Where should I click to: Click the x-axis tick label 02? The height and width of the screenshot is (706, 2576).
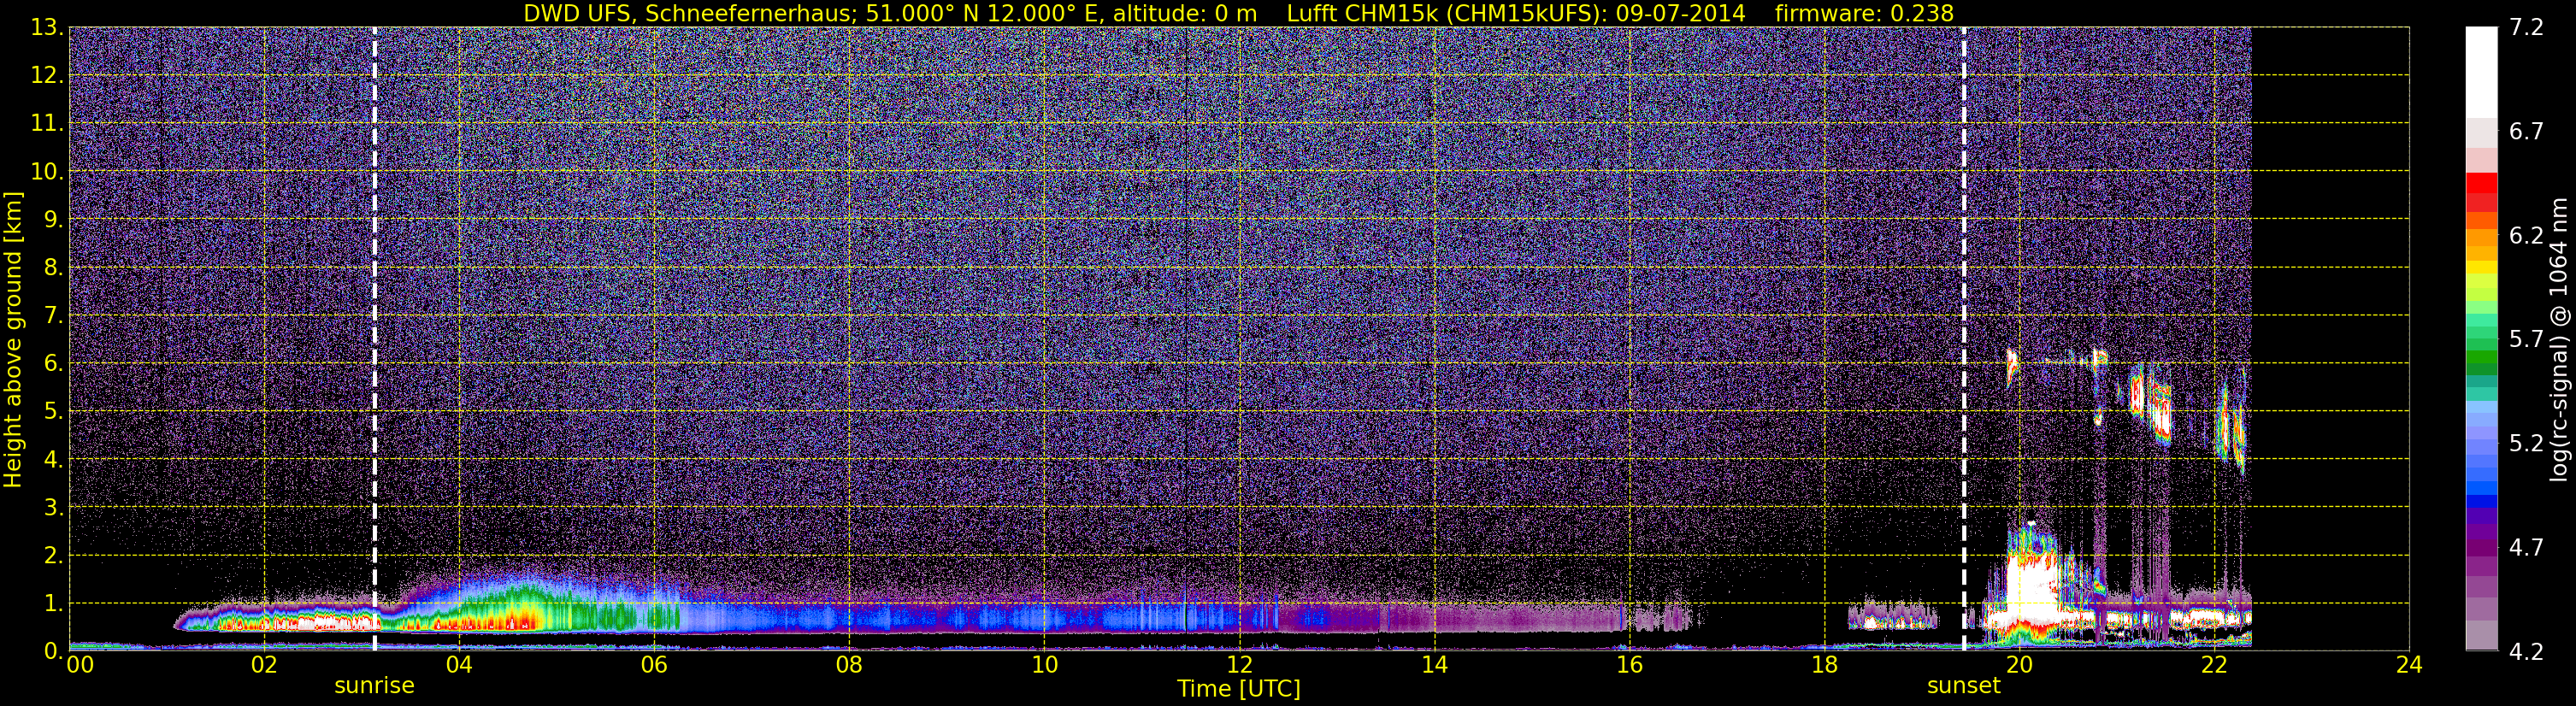pyautogui.click(x=264, y=665)
